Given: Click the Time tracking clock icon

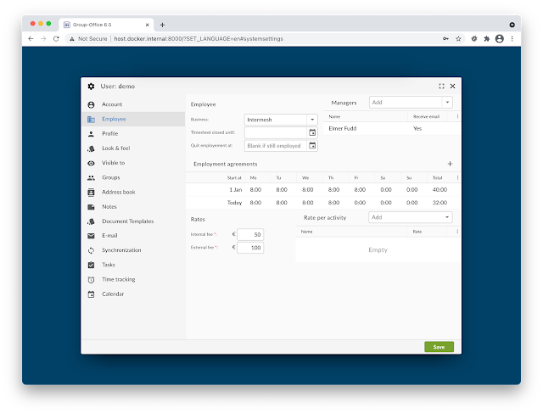Looking at the screenshot, I should point(91,280).
